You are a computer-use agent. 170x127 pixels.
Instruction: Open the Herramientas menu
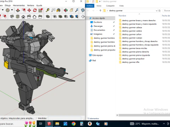(19, 5)
